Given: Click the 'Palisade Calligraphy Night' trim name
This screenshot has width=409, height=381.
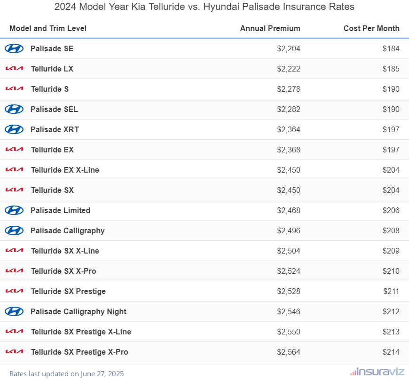Looking at the screenshot, I should pos(78,311).
